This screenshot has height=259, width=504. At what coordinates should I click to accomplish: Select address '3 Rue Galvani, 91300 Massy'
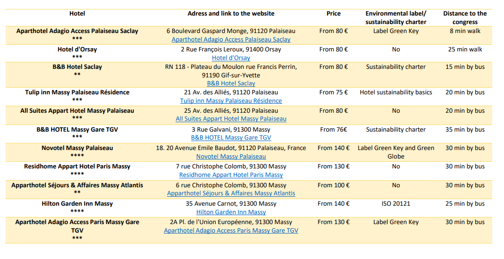click(231, 130)
